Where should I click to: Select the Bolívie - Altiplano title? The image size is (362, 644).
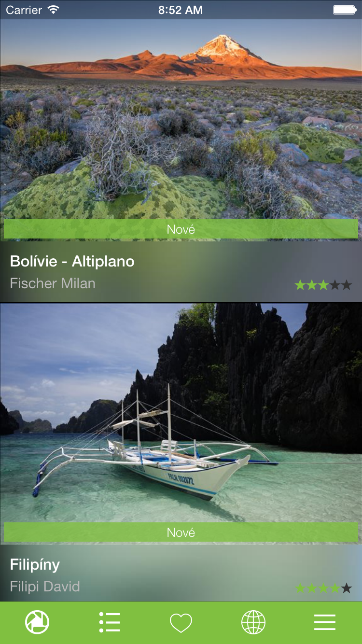pos(72,262)
